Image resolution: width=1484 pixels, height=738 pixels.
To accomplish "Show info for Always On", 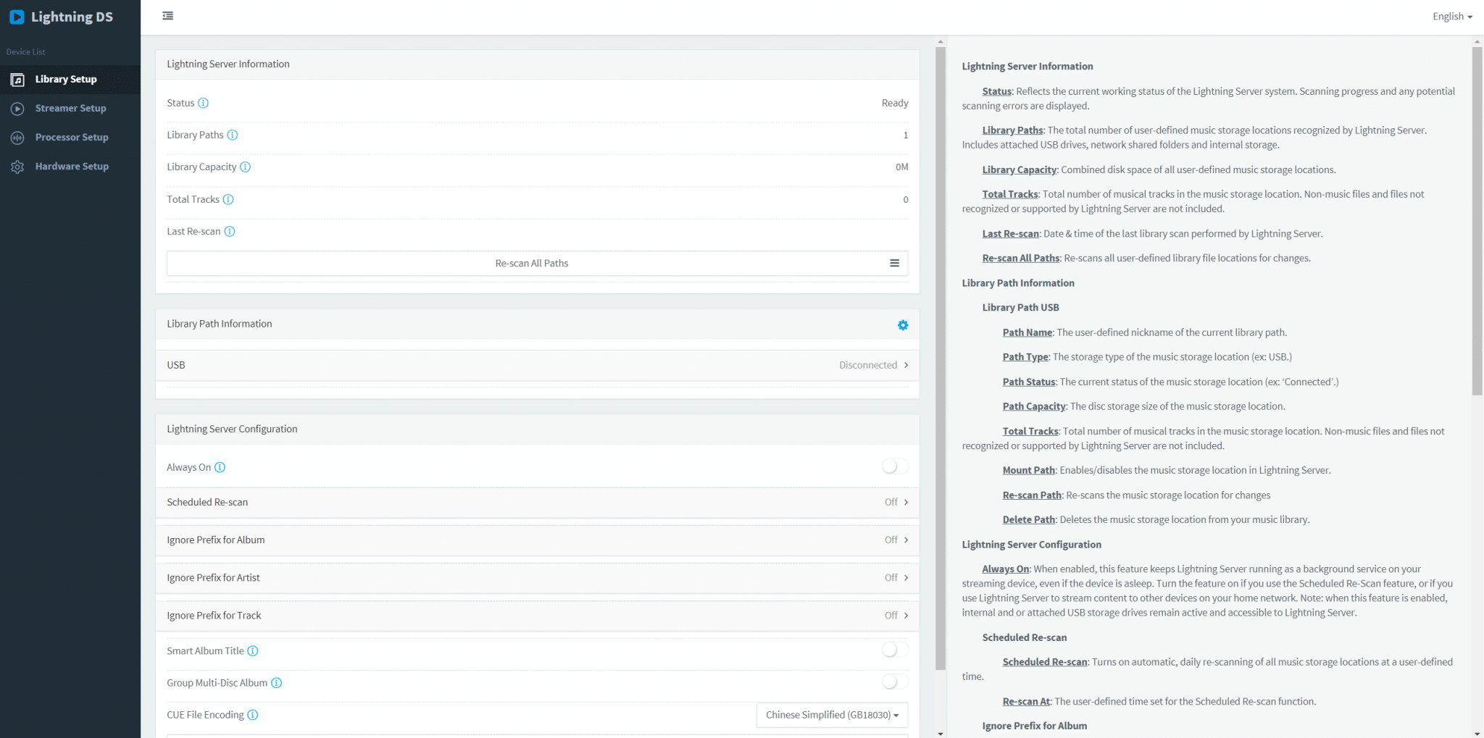I will tap(220, 467).
